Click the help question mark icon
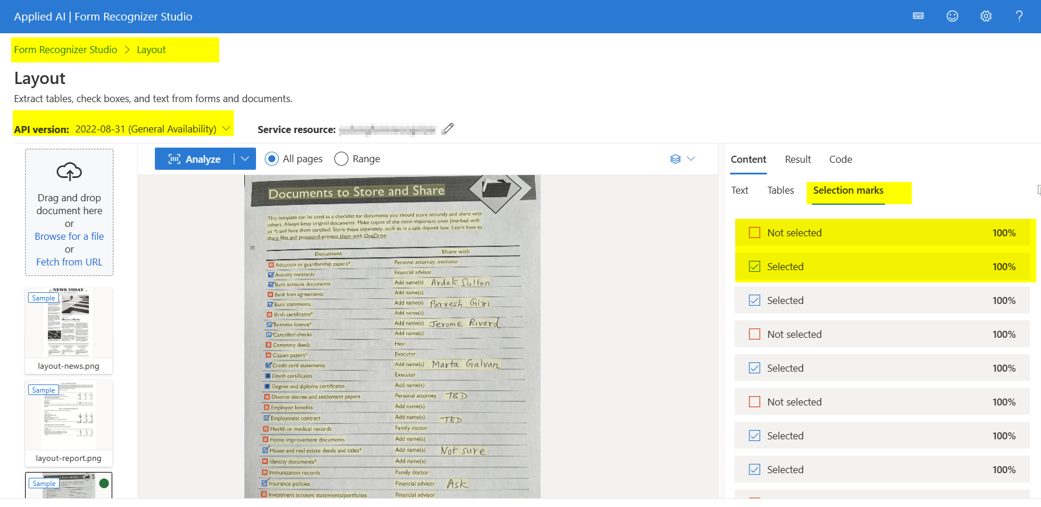This screenshot has width=1041, height=507. click(1019, 16)
